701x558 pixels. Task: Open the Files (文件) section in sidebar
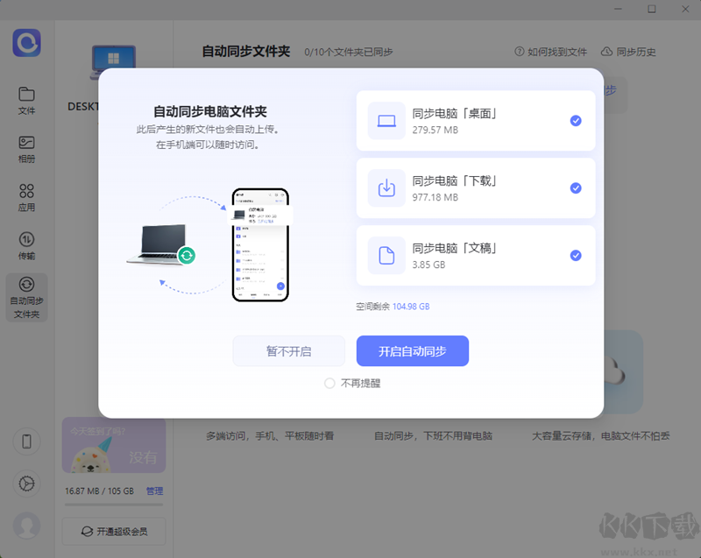(26, 99)
